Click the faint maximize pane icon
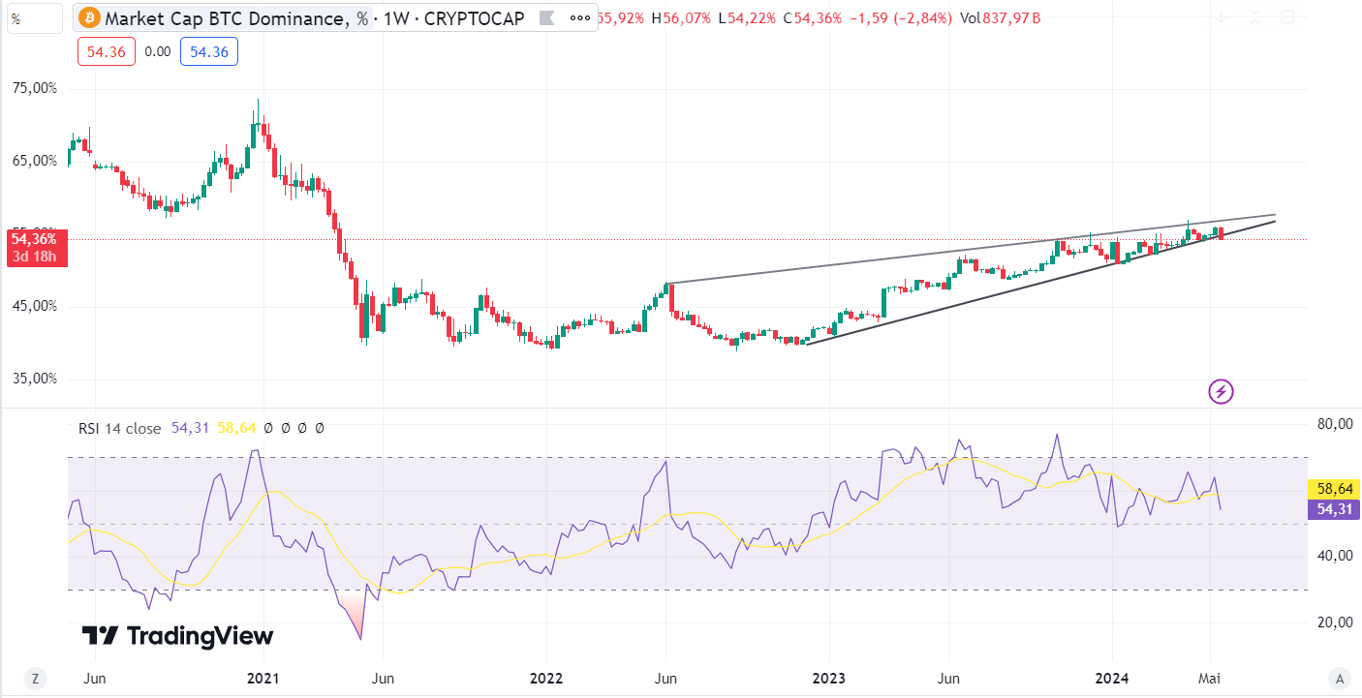This screenshot has height=698, width=1362. coord(1287,16)
